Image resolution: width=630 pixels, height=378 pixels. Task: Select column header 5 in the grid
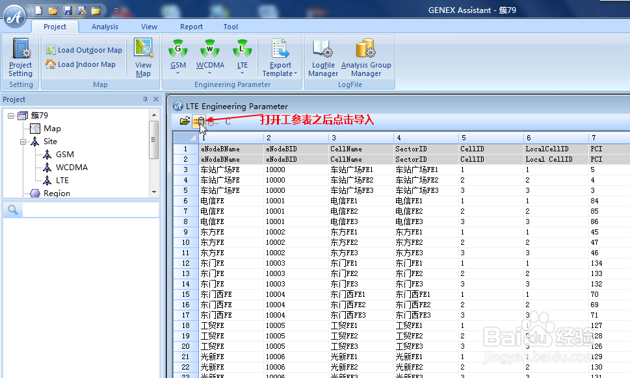click(x=491, y=138)
